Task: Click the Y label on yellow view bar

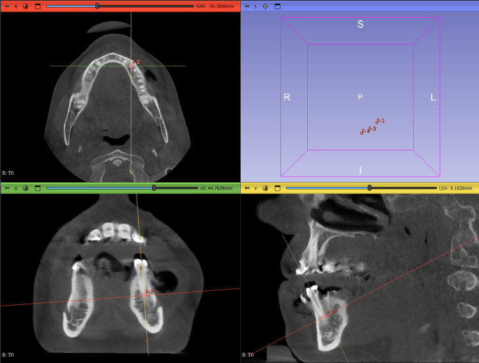Action: 255,188
